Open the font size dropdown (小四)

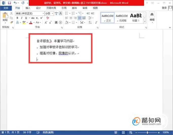(x=53, y=13)
